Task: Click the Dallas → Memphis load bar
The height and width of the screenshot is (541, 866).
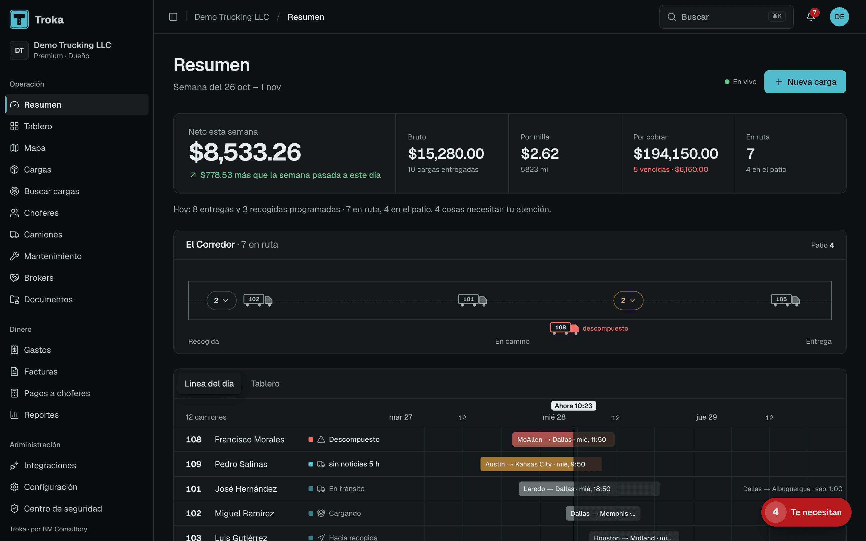Action: tap(603, 513)
